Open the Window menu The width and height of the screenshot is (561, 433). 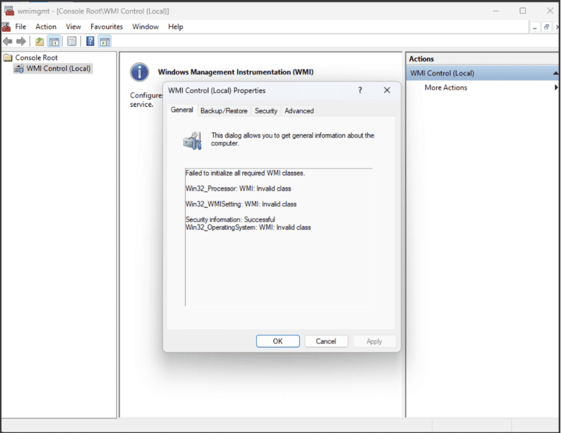(x=145, y=27)
